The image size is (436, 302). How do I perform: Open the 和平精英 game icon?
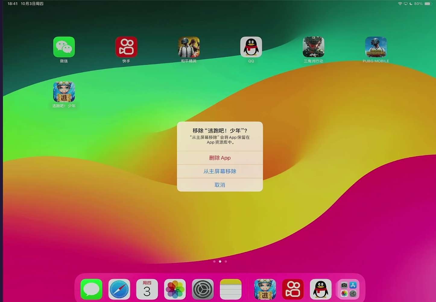tap(189, 47)
